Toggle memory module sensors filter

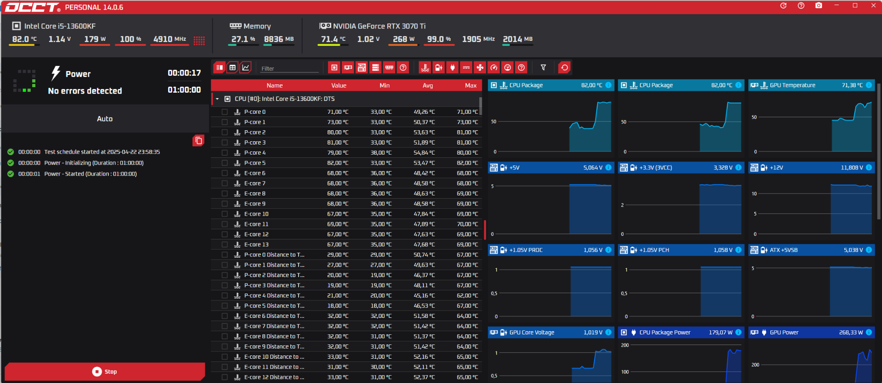(390, 68)
